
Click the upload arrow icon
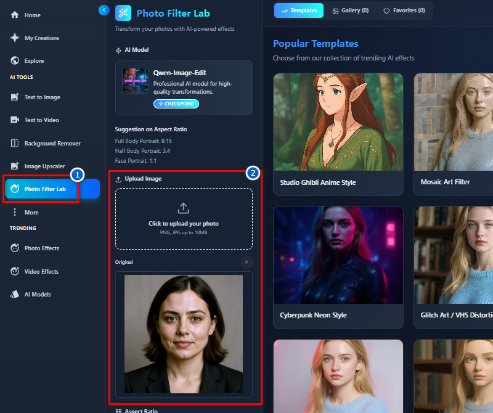tap(184, 208)
